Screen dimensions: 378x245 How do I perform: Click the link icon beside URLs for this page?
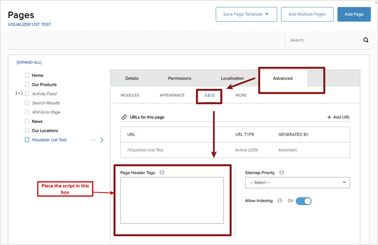(x=124, y=117)
